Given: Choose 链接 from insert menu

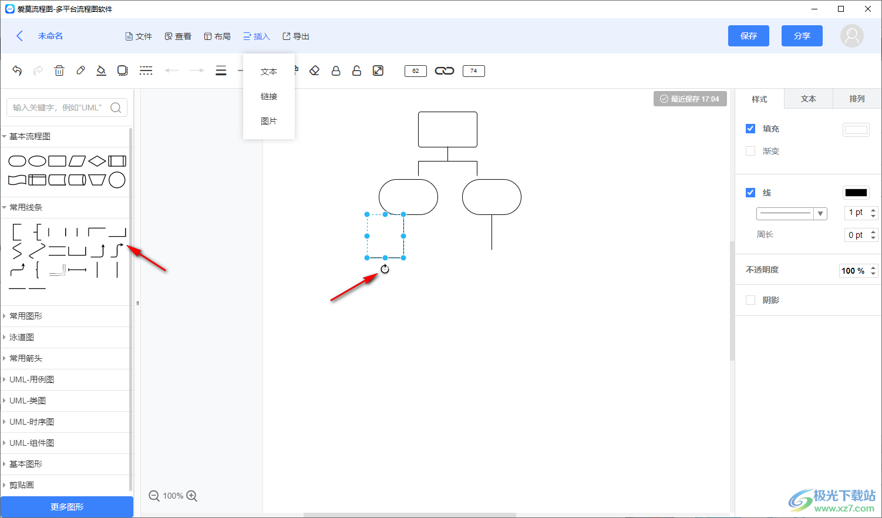Looking at the screenshot, I should pyautogui.click(x=269, y=96).
